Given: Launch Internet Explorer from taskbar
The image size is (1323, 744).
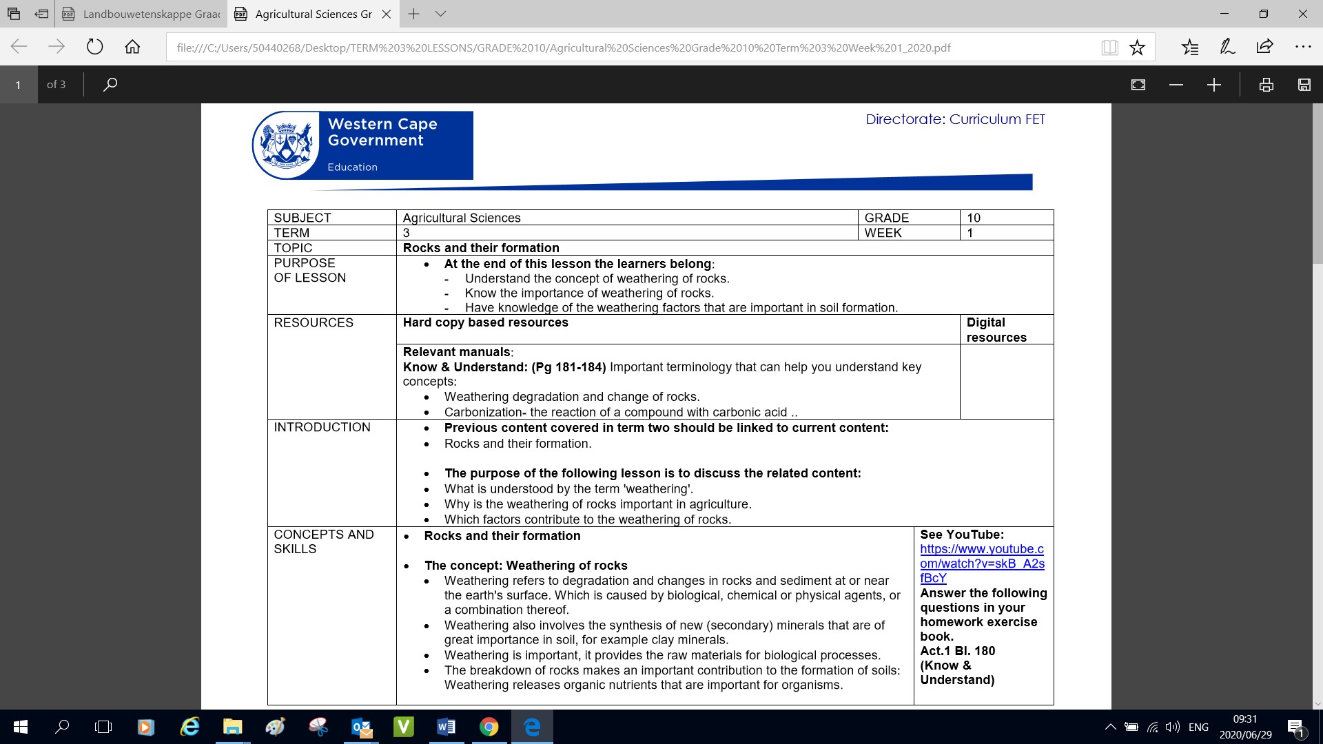Looking at the screenshot, I should (189, 727).
